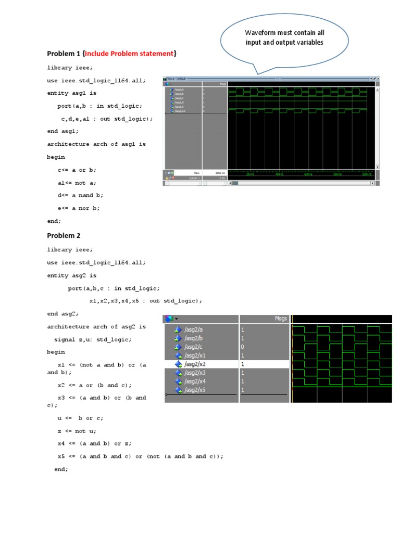Click the Cursor 1 label
This screenshot has height=533, width=400.
point(195,178)
